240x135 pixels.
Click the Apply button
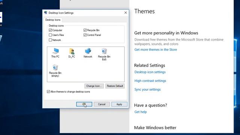tap(119, 104)
